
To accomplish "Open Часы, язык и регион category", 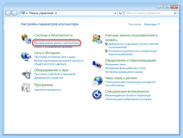I will point(121,78).
